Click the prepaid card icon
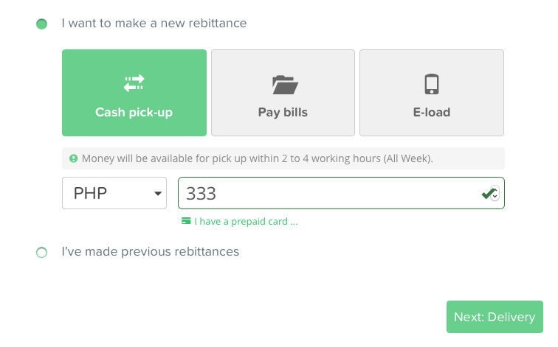The height and width of the screenshot is (347, 558). coord(187,221)
